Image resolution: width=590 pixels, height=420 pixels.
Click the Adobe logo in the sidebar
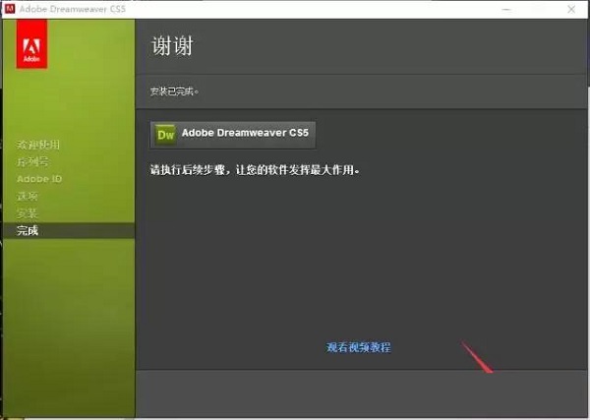(31, 44)
